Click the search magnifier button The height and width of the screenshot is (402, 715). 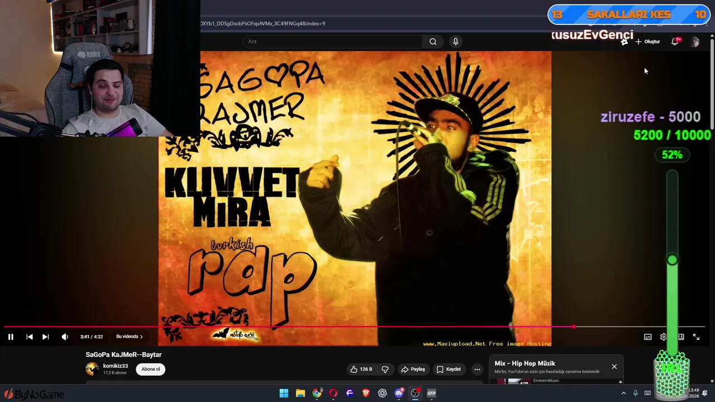coord(433,41)
